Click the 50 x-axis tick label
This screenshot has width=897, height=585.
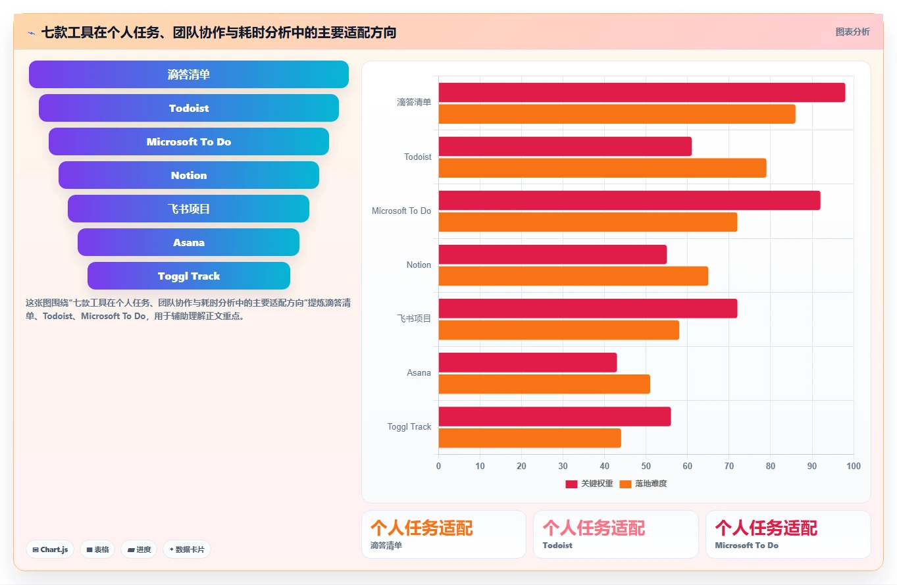tap(646, 466)
